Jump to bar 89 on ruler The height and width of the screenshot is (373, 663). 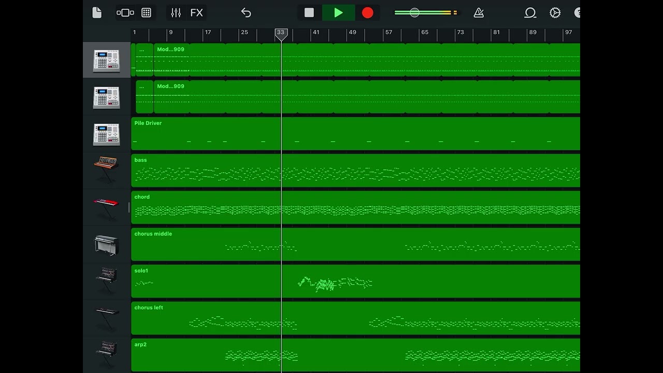532,32
